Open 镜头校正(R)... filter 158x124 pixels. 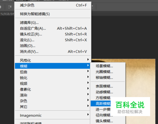52,34
